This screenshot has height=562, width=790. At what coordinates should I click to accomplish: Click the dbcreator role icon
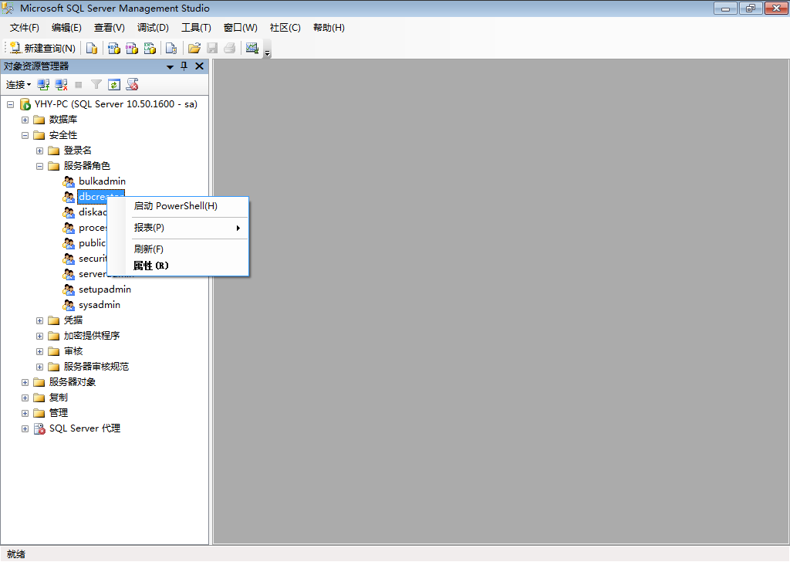69,197
